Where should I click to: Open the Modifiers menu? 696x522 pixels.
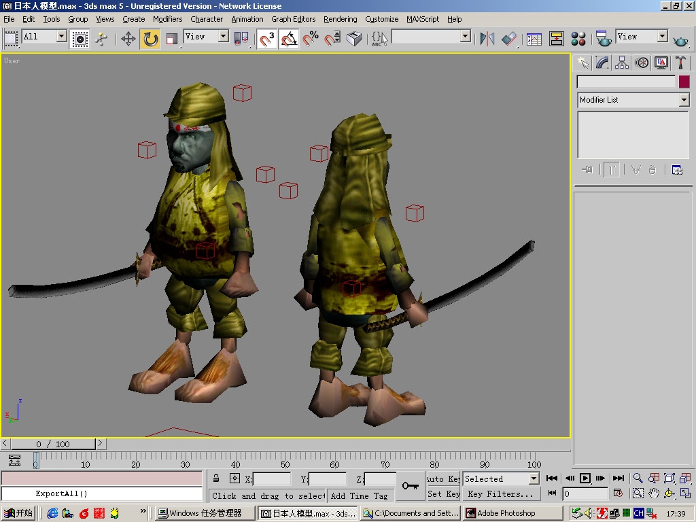167,19
